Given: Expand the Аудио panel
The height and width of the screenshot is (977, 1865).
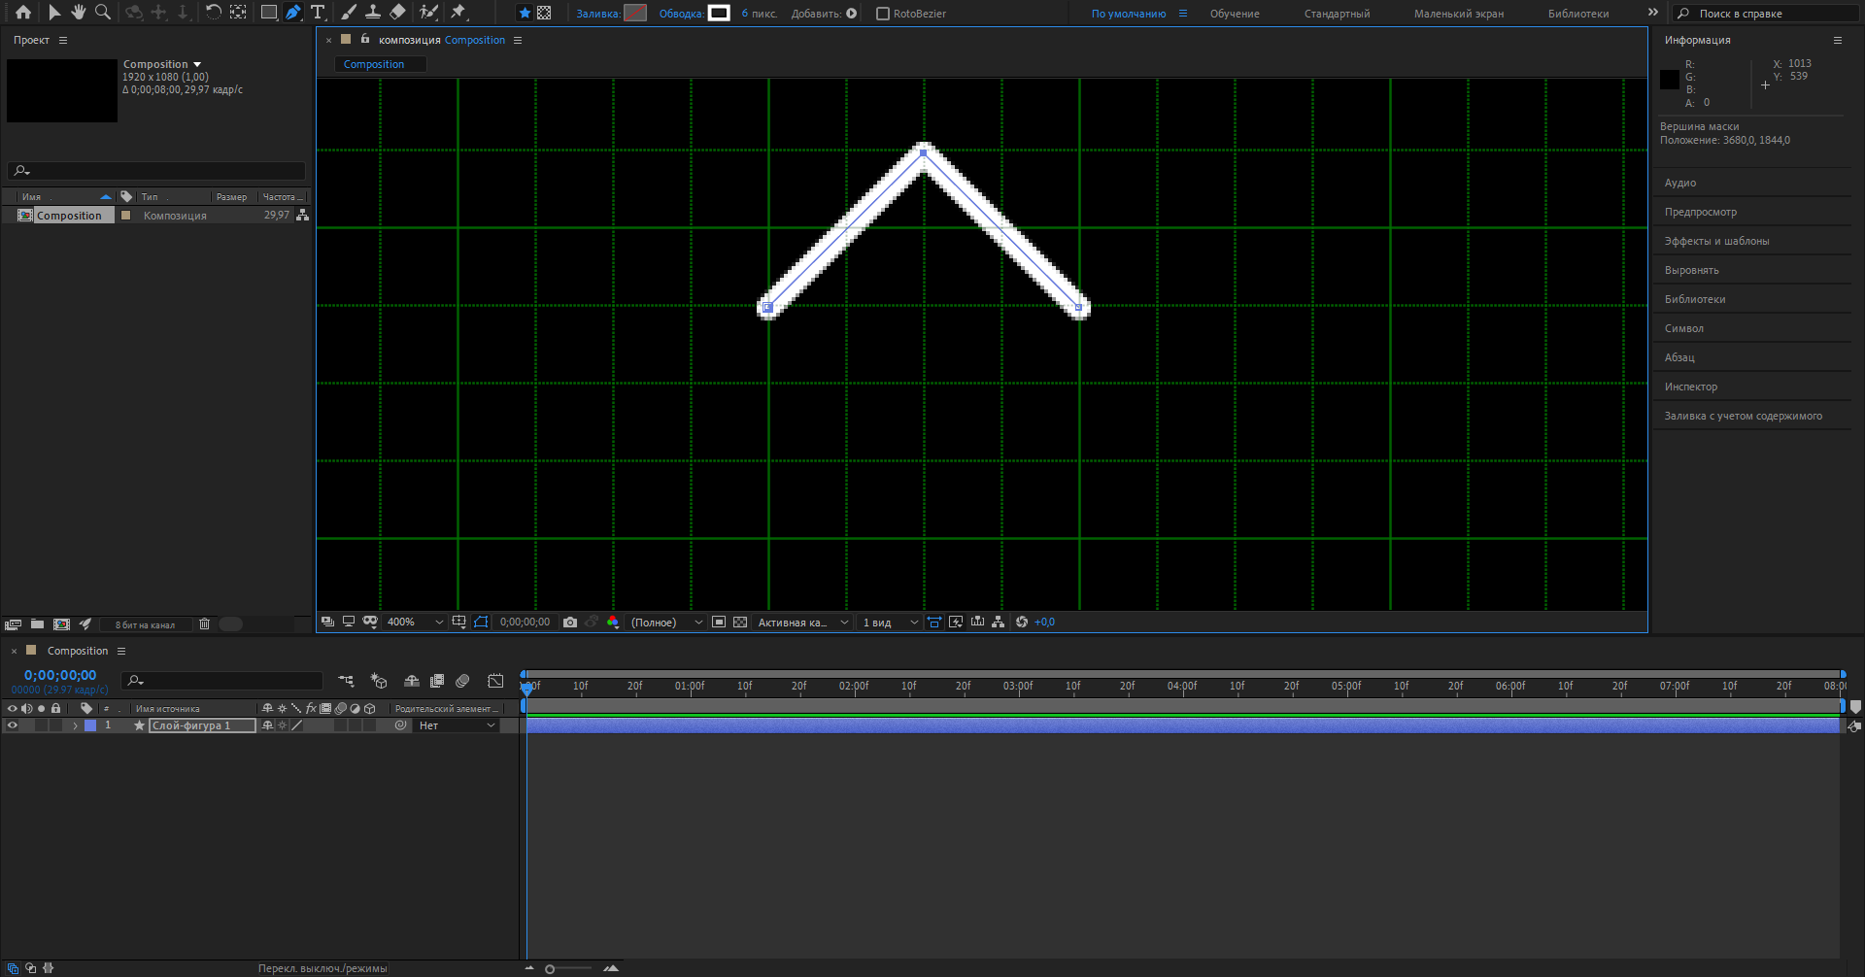Looking at the screenshot, I should (x=1679, y=183).
